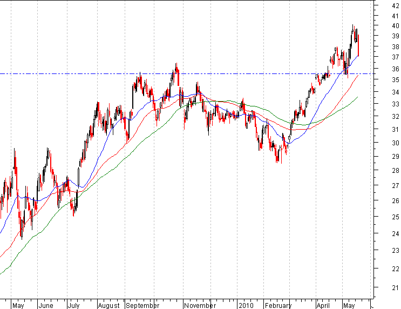The image size is (401, 309).
Task: Select the "22" price axis value
Action: click(x=396, y=268)
